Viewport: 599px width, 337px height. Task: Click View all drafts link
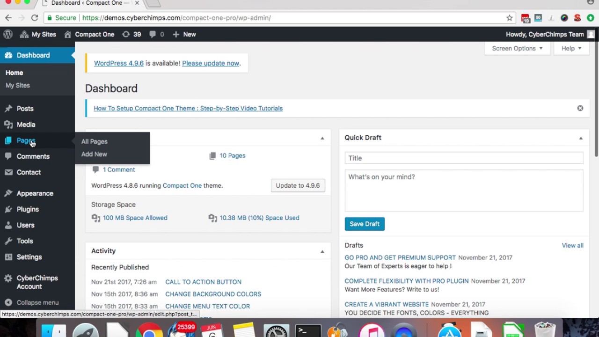572,245
